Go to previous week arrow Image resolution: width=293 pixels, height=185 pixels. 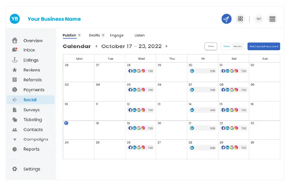pos(97,46)
